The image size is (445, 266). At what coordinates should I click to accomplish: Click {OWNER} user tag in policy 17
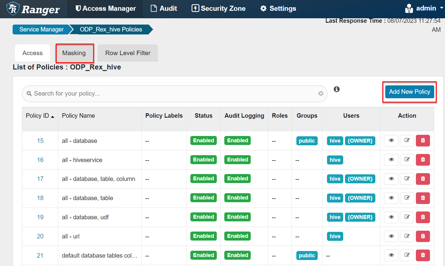pos(360,179)
